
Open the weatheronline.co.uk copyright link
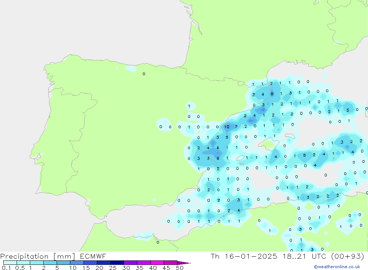[337, 267]
